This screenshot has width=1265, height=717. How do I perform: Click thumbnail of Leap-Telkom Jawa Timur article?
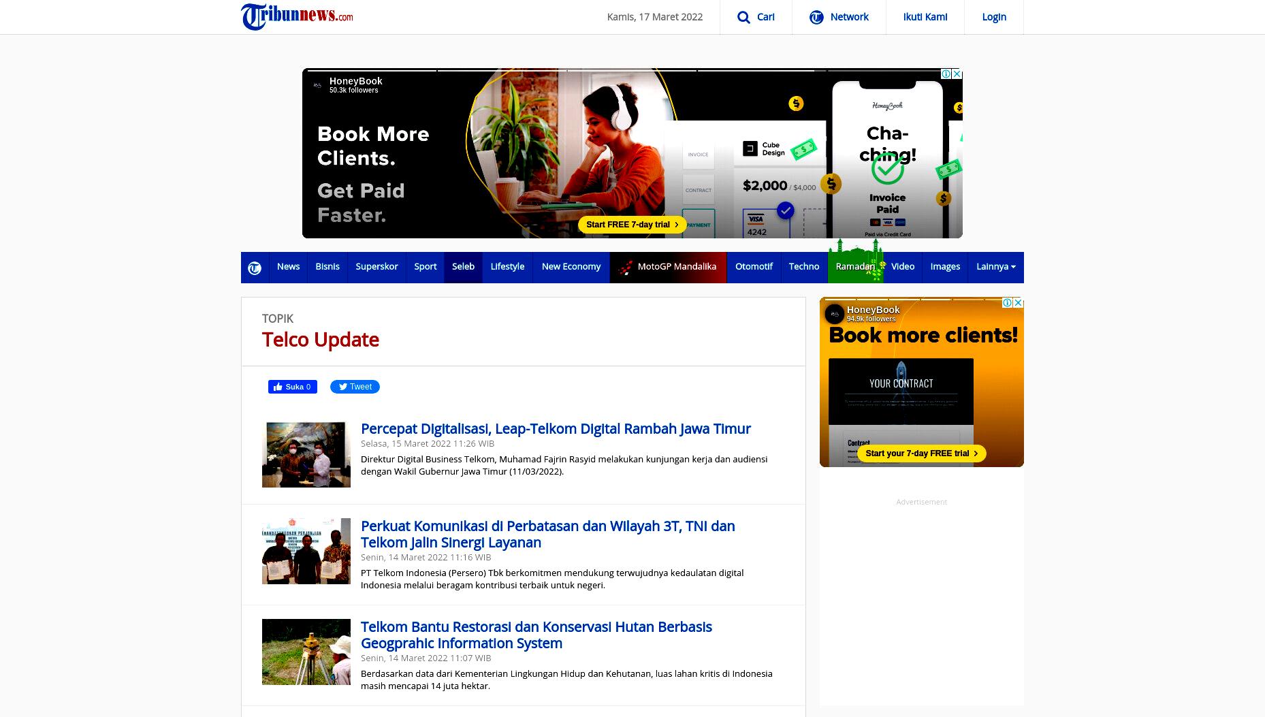point(306,455)
